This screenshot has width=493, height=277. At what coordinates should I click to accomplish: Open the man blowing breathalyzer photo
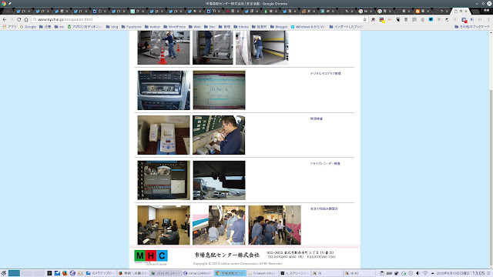219,135
